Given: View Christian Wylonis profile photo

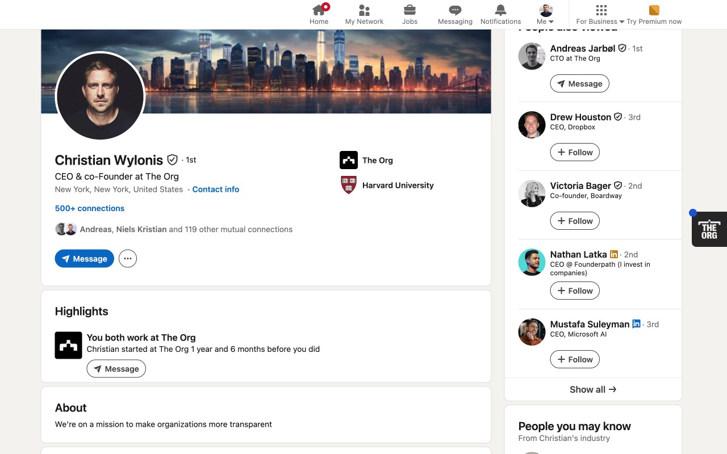Looking at the screenshot, I should 100,96.
